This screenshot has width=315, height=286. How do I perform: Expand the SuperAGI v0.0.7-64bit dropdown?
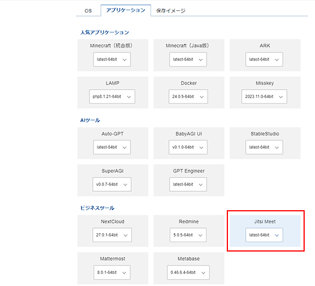tap(112, 184)
